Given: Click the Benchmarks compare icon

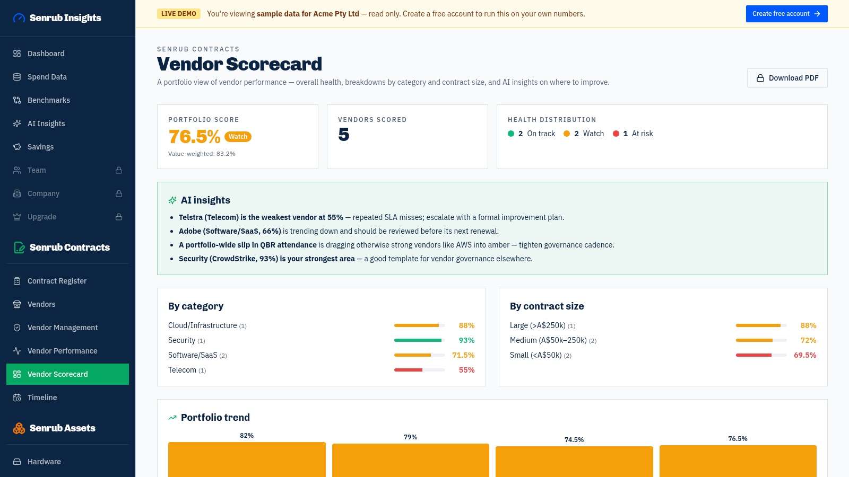Looking at the screenshot, I should pyautogui.click(x=17, y=100).
